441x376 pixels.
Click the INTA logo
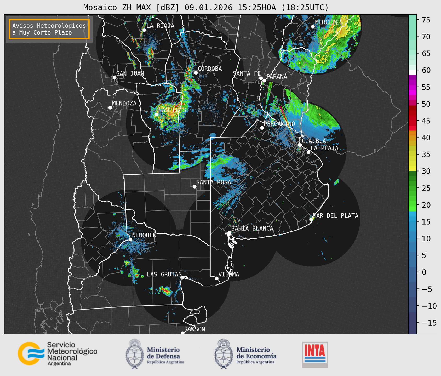click(315, 355)
